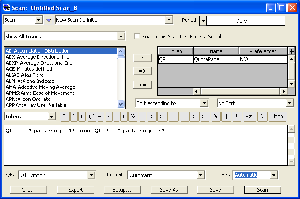Click the token table right scroll arrow

tap(284, 92)
